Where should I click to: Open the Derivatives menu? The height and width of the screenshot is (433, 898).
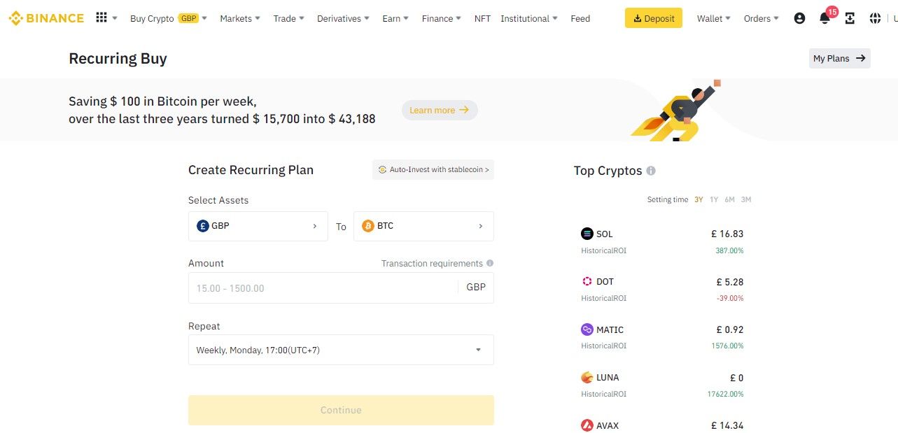pyautogui.click(x=344, y=19)
